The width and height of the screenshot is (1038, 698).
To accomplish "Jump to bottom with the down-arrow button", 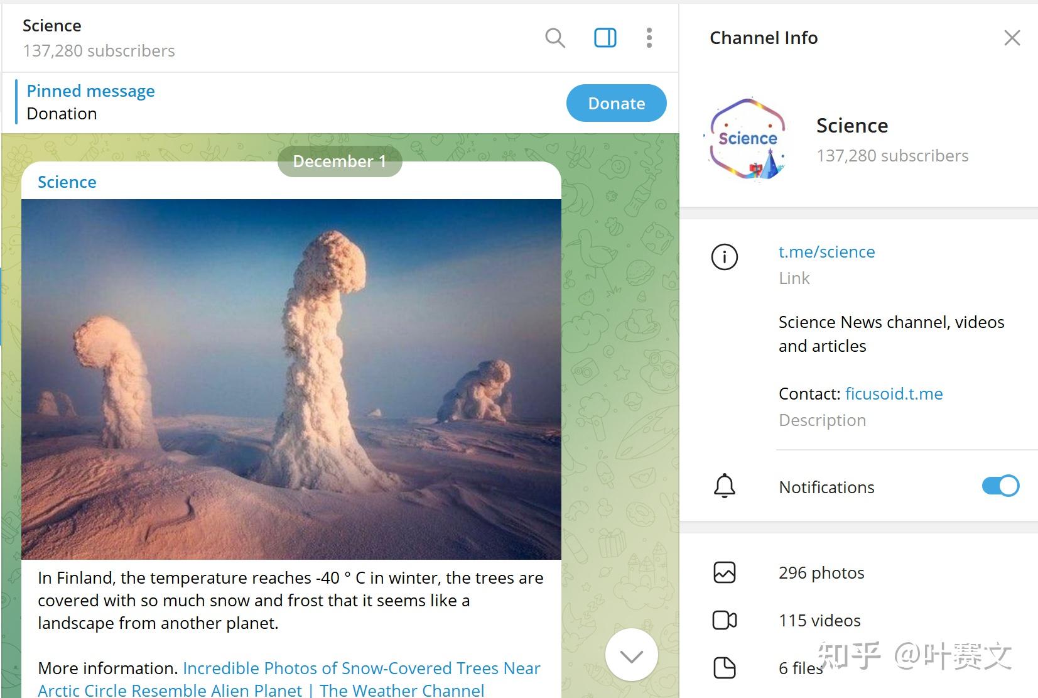I will (631, 655).
